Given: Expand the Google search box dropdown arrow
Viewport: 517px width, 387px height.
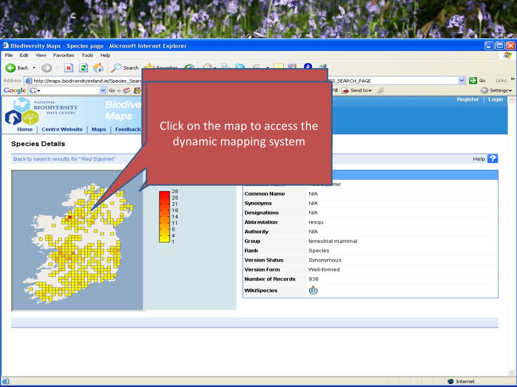Looking at the screenshot, I should 103,90.
